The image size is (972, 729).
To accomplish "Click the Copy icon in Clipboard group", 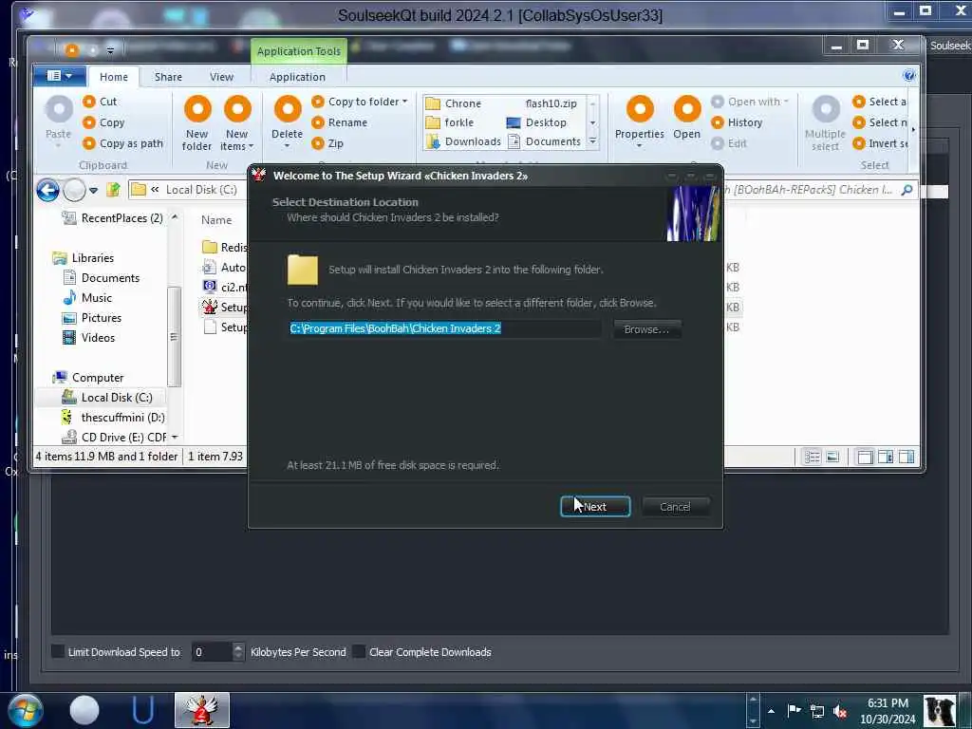I will (89, 122).
